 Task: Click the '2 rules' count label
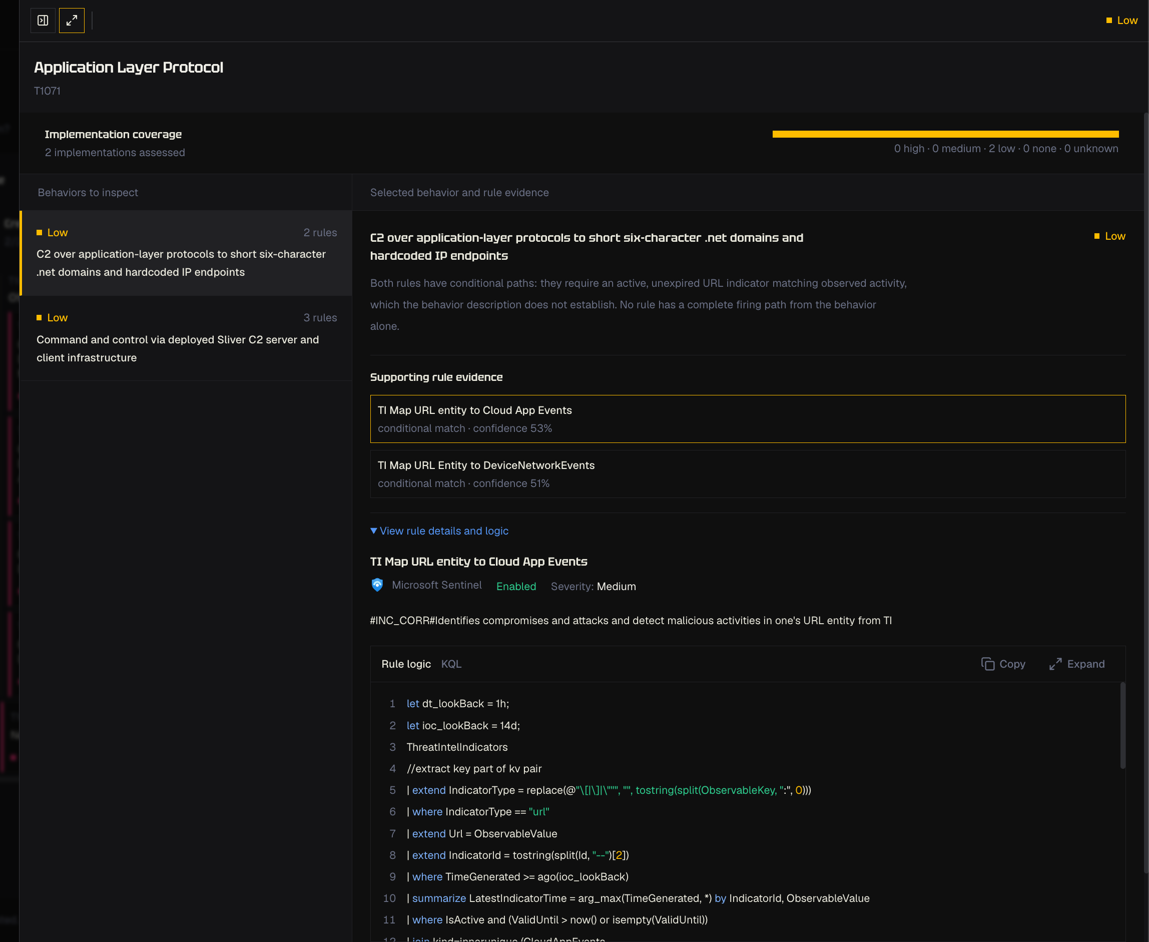point(320,232)
